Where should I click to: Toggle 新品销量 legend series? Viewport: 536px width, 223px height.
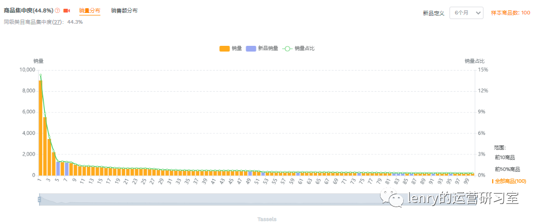262,48
